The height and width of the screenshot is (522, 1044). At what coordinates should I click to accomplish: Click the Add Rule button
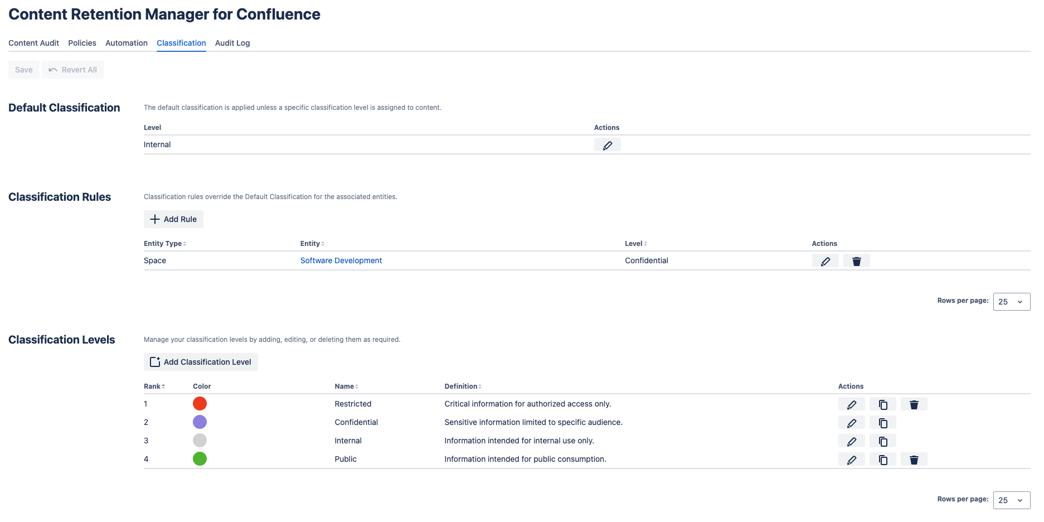pyautogui.click(x=173, y=219)
